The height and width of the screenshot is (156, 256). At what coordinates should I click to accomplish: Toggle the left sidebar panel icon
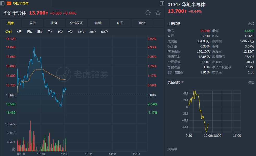[x=3, y=3]
